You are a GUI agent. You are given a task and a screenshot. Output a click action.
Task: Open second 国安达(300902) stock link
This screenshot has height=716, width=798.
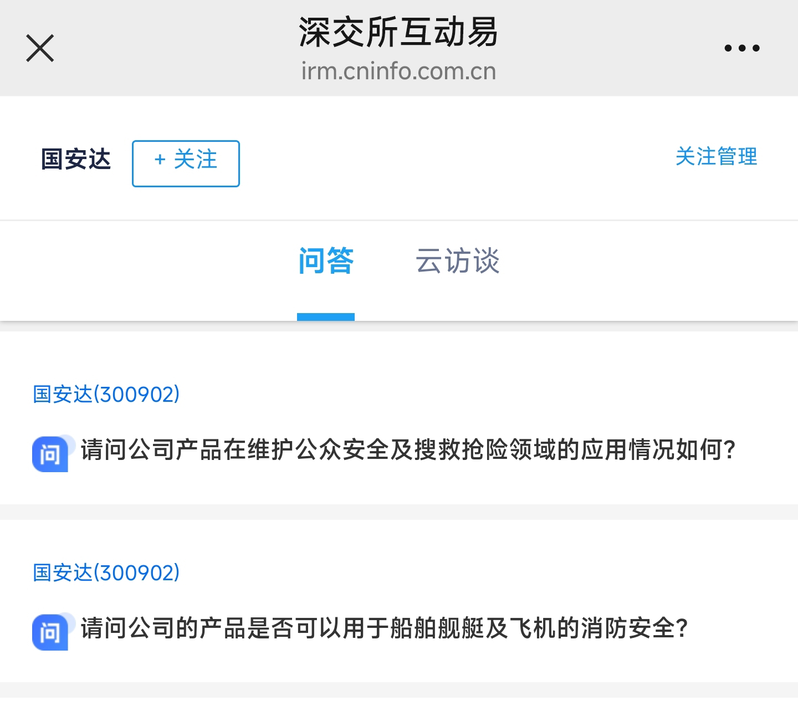(106, 572)
